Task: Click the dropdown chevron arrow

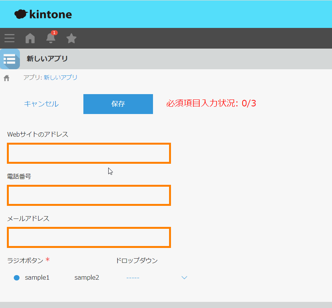Action: click(x=184, y=278)
